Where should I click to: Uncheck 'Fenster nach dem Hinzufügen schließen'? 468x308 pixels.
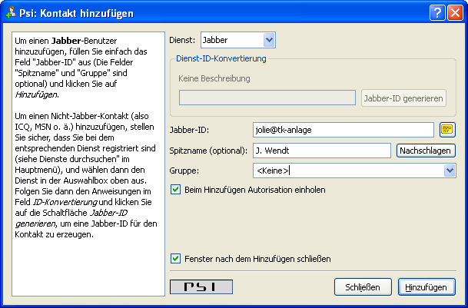pos(176,259)
